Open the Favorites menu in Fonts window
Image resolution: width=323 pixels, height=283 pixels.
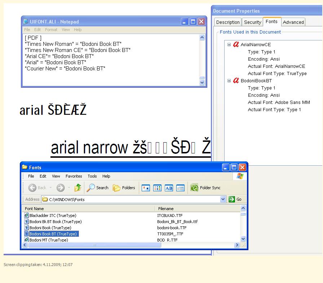point(74,176)
